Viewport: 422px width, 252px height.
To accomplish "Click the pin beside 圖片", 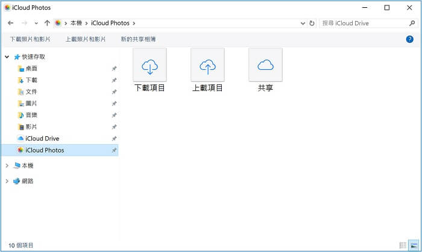I will 114,103.
